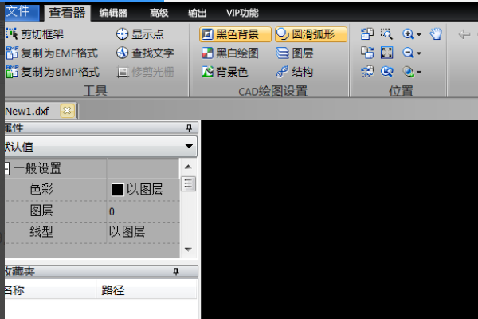Click the back arrow navigation icon

464,34
